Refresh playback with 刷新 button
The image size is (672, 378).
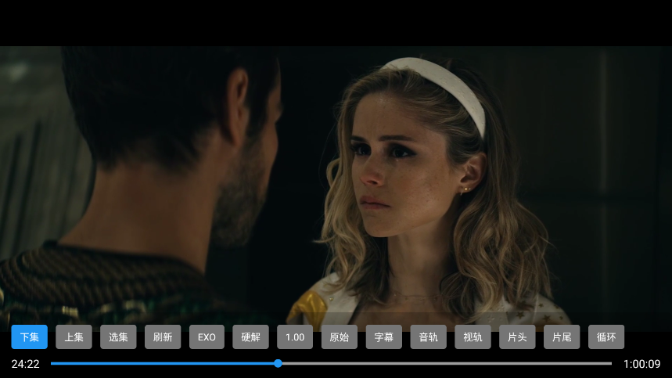(x=163, y=337)
